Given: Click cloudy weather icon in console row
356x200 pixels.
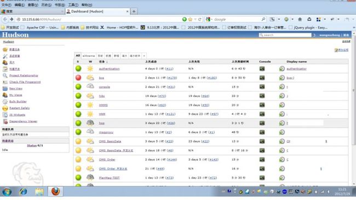Looking at the screenshot, I should (90, 86).
